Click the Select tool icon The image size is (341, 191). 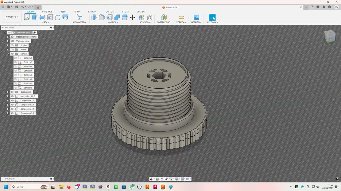pyautogui.click(x=212, y=17)
